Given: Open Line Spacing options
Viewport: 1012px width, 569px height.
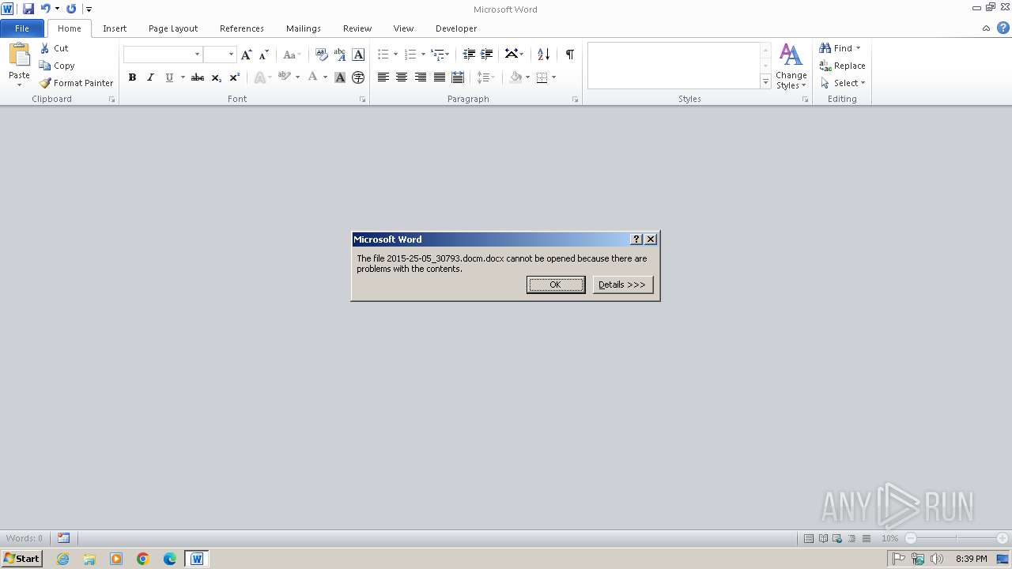Looking at the screenshot, I should click(485, 77).
